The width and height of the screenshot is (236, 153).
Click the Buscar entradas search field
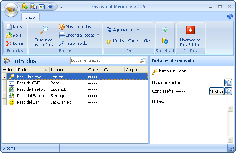click(104, 60)
